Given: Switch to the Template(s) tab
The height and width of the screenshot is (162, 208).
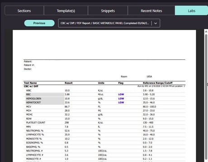Looking at the screenshot, I should point(66,11).
